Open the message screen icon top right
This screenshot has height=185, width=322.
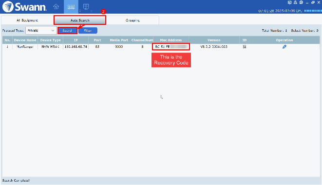pyautogui.click(x=289, y=2)
